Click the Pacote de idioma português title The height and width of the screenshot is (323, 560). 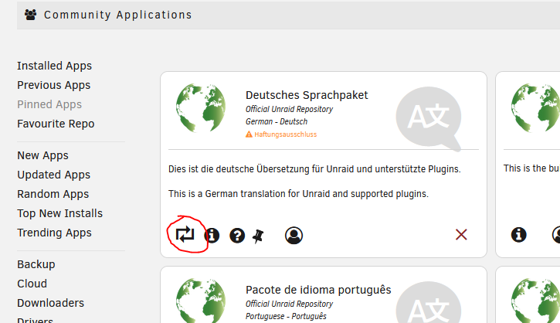[x=318, y=290]
